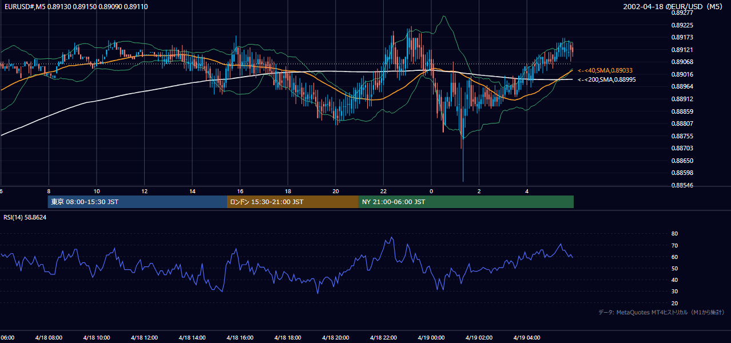Click price axis value 0.89277

pyautogui.click(x=682, y=13)
